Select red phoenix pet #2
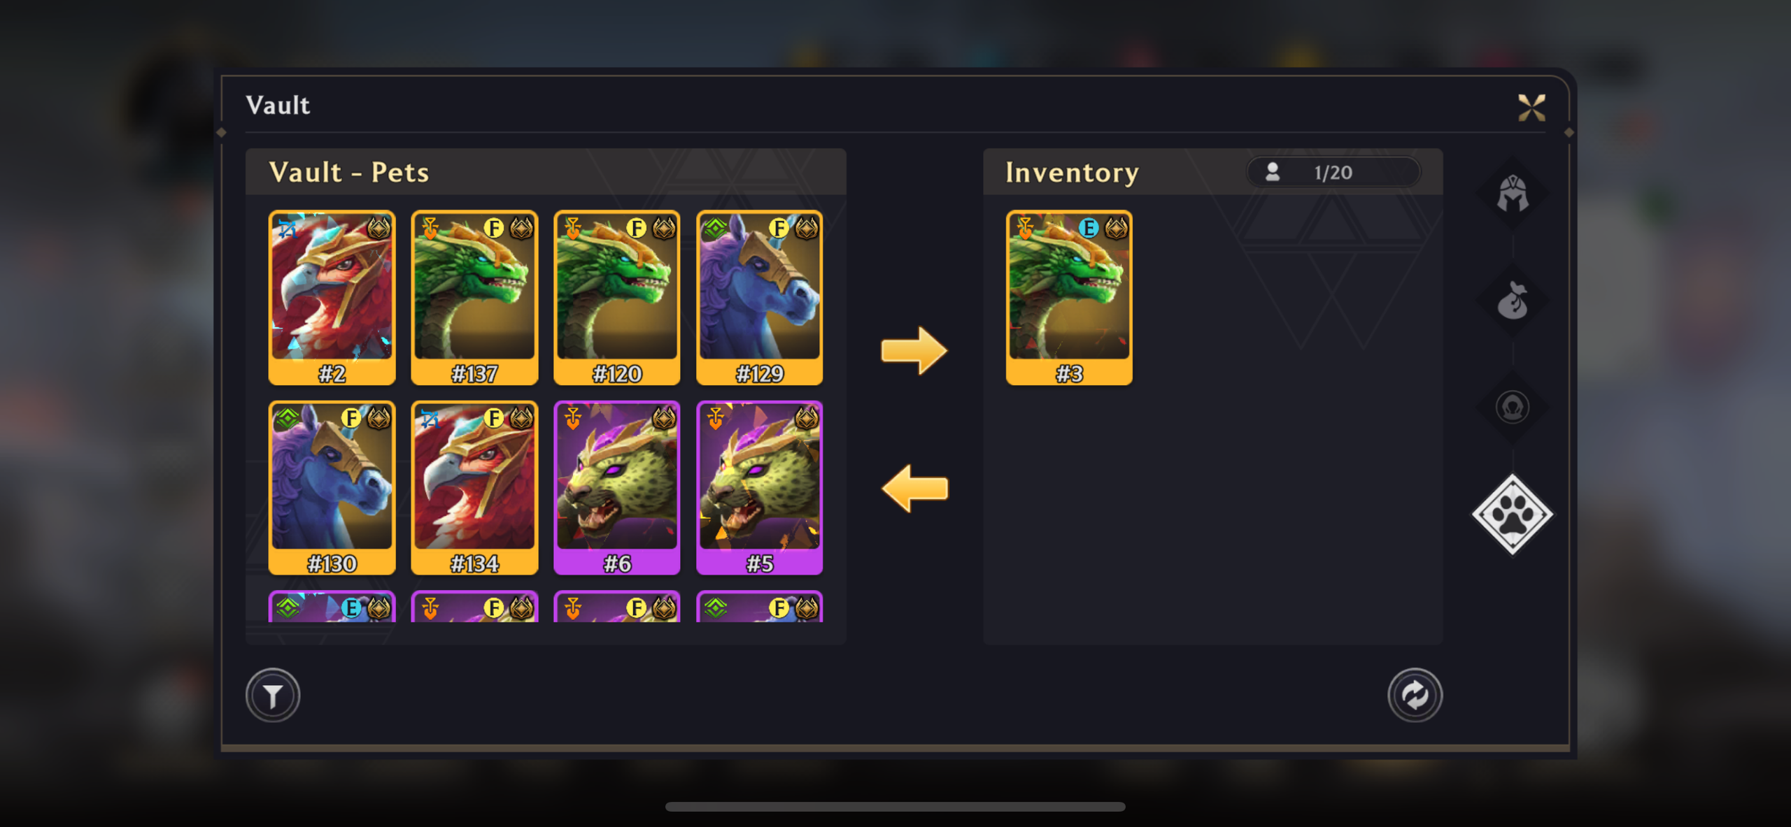 tap(332, 298)
